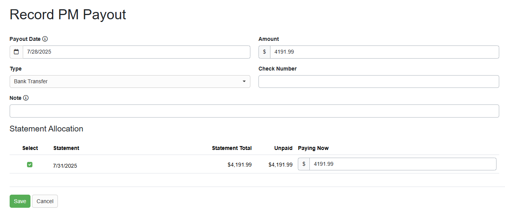The width and height of the screenshot is (505, 212).
Task: Click into the Amount input field
Action: tap(385, 52)
